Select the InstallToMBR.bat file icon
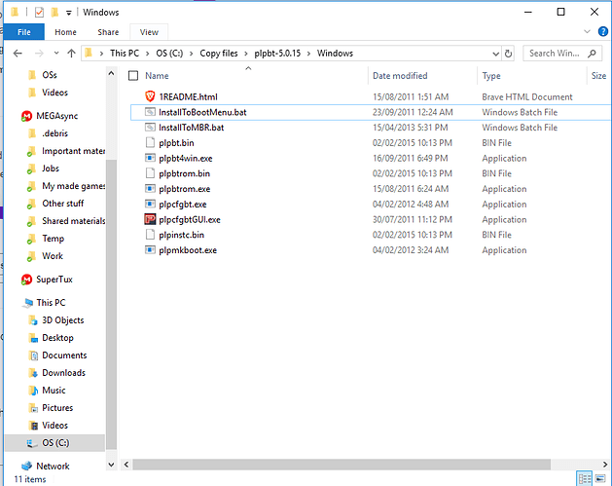Image resolution: width=612 pixels, height=486 pixels. 150,128
